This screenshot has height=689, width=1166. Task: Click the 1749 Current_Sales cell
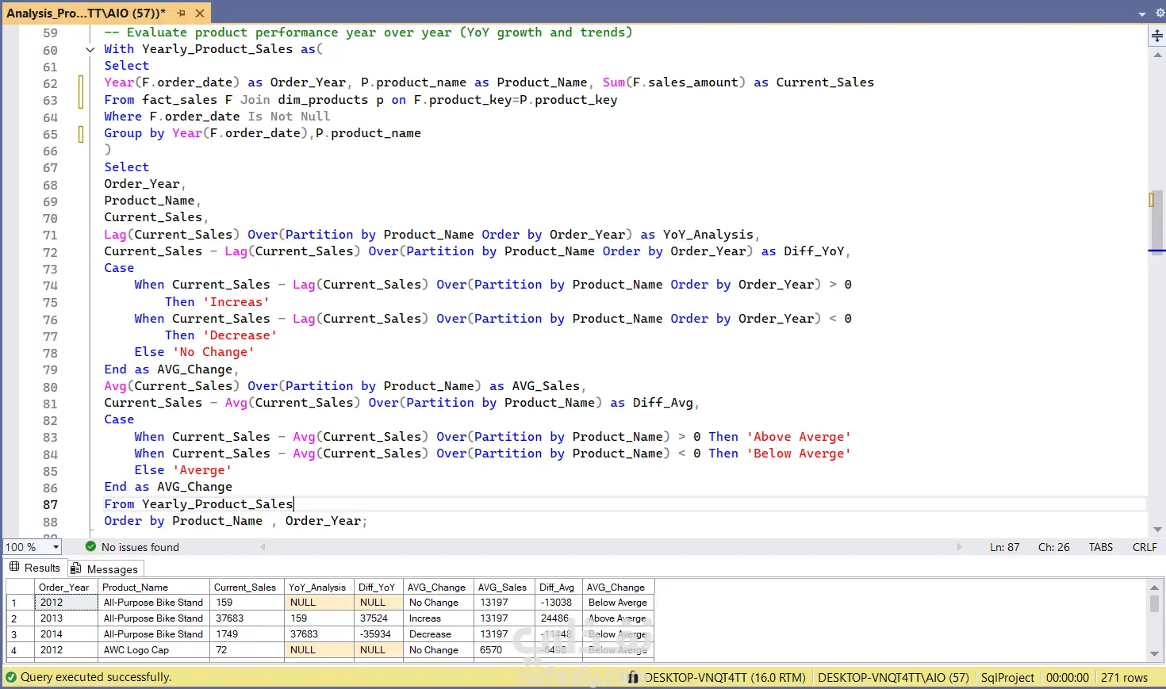[x=247, y=634]
